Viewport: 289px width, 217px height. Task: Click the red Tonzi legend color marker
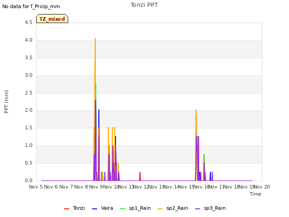tap(66, 209)
